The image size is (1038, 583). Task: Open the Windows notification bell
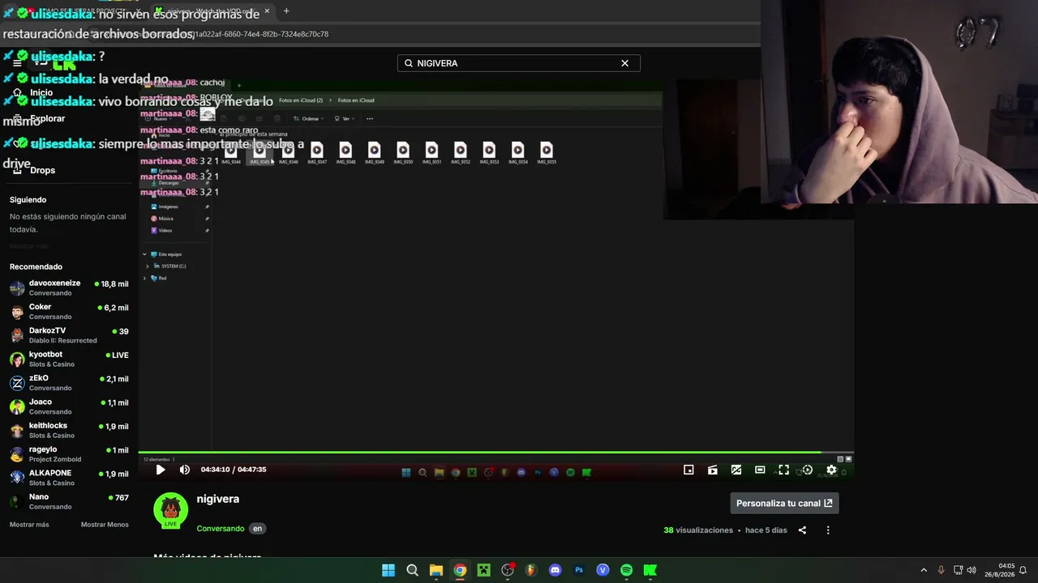tap(1023, 570)
